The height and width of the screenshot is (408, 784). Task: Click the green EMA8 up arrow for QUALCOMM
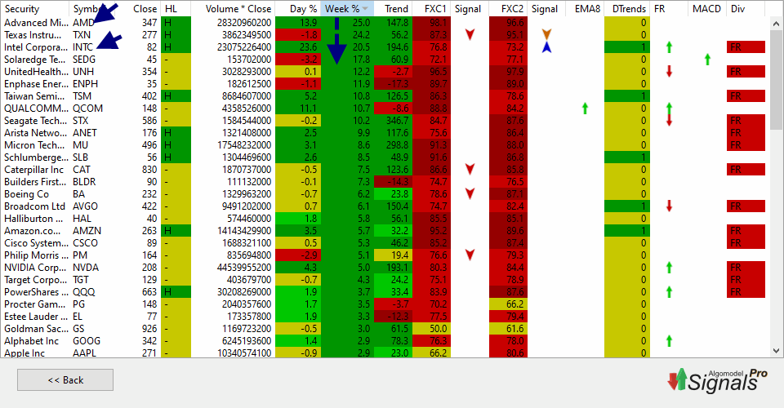pos(585,108)
